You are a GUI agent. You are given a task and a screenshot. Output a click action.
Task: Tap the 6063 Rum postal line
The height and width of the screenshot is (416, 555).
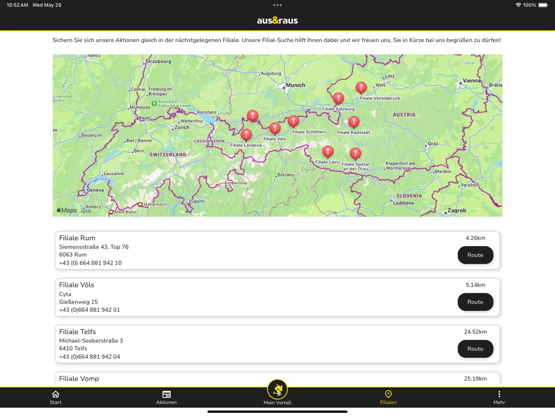pyautogui.click(x=73, y=255)
